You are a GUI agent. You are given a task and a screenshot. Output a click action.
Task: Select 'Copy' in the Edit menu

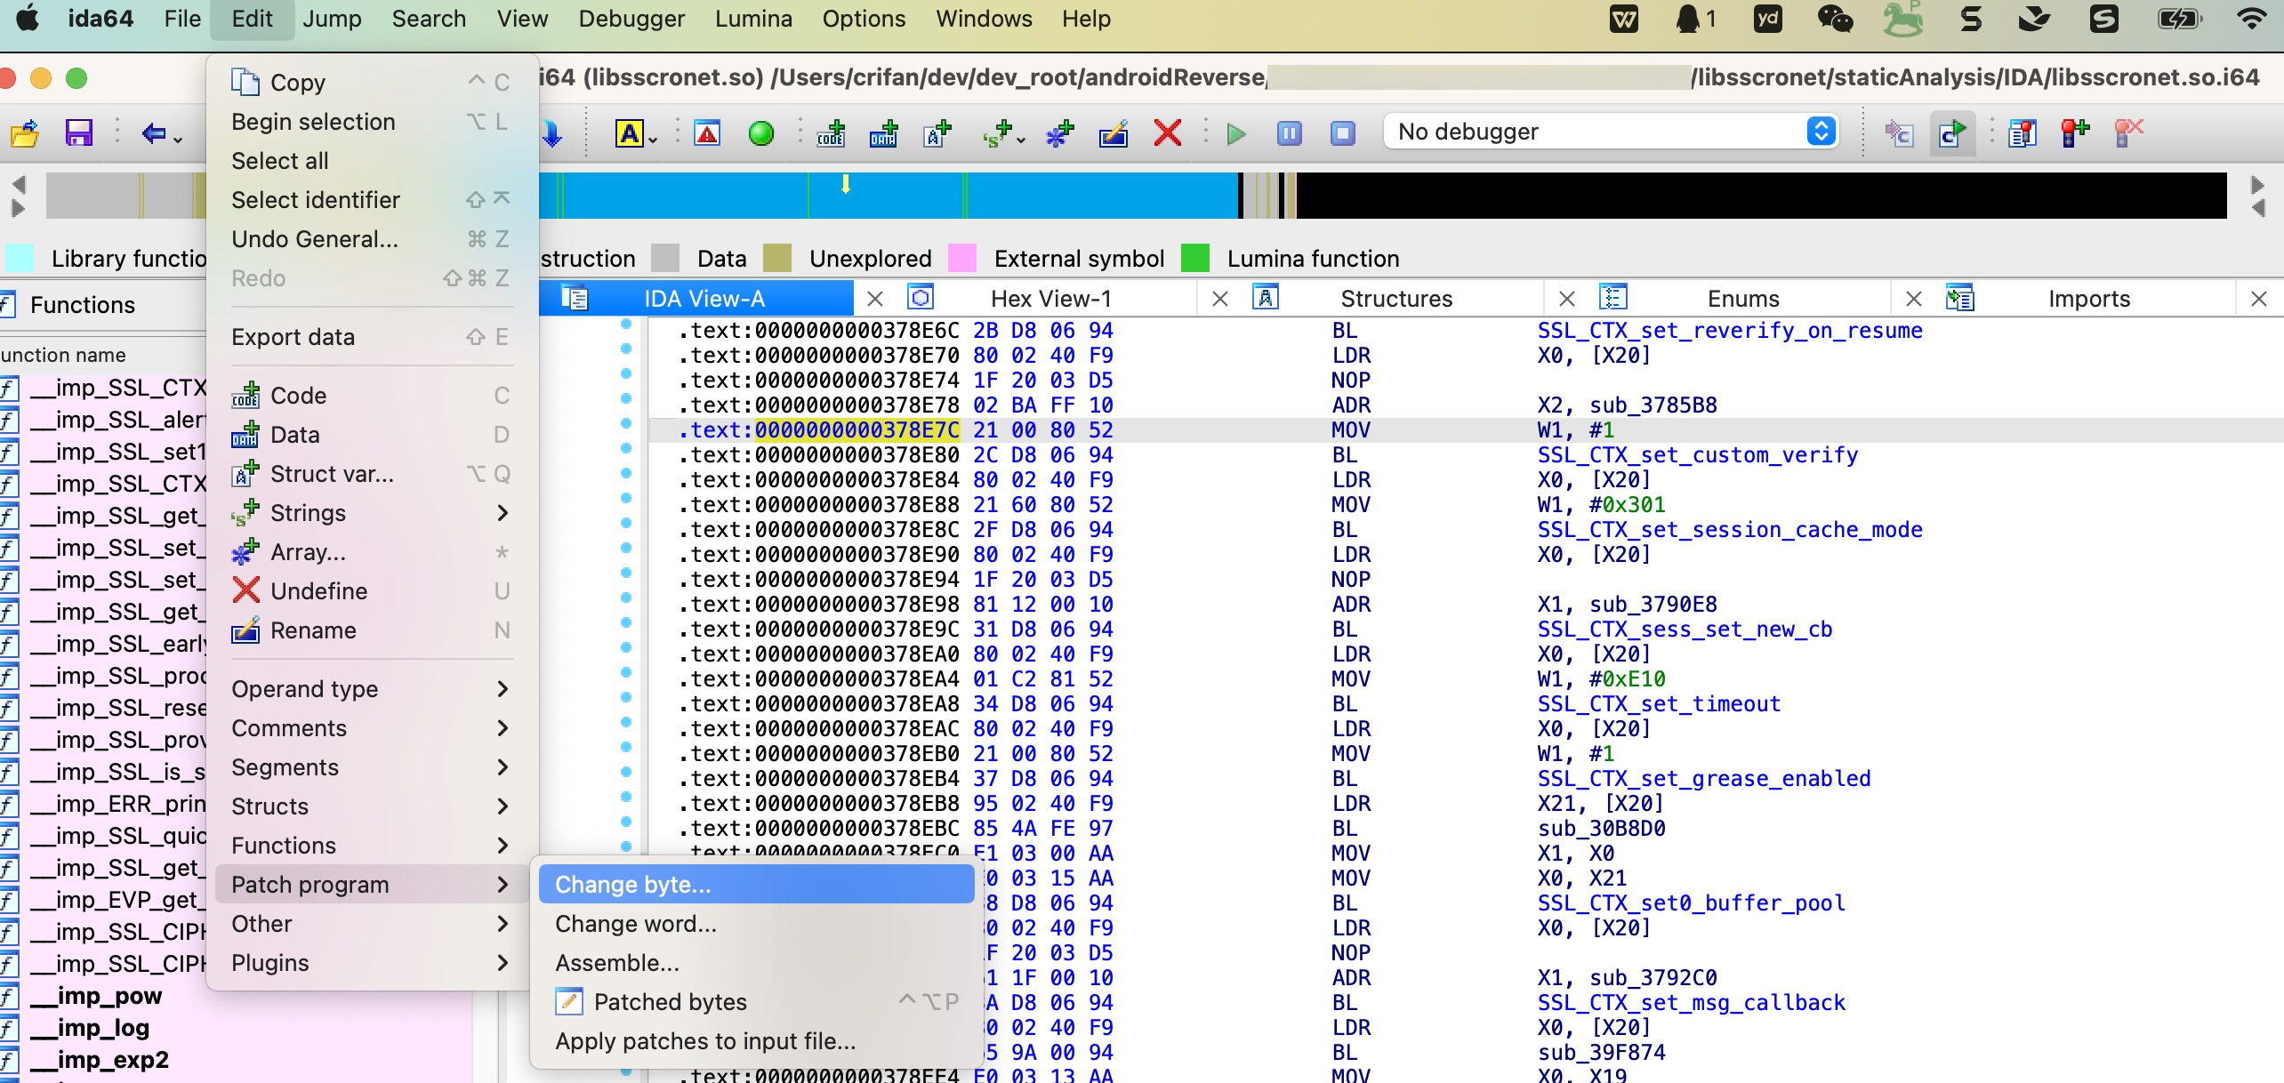click(371, 83)
